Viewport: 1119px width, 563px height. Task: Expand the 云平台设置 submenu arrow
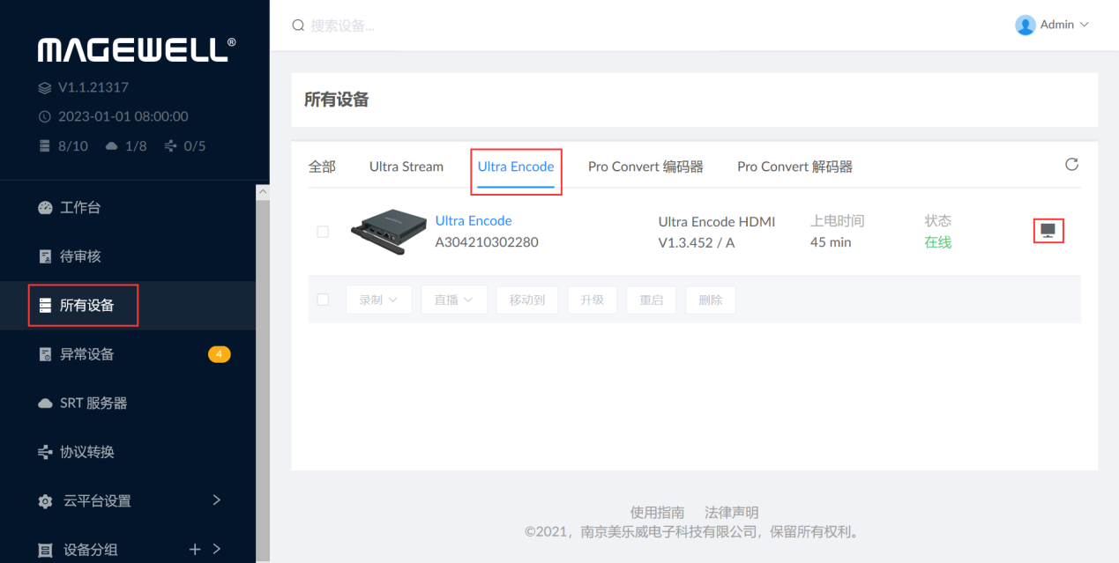tap(216, 500)
